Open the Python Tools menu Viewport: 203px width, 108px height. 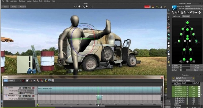coord(38,1)
